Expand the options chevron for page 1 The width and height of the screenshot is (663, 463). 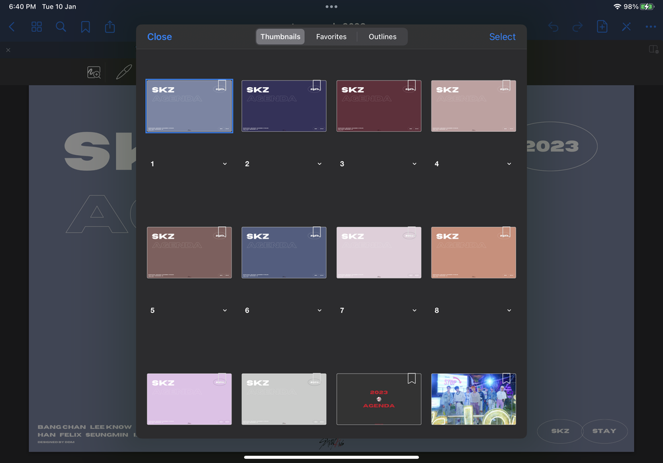pyautogui.click(x=225, y=164)
